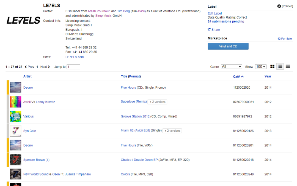Open Five Hours (CDr, Single, Promo) release

pyautogui.click(x=128, y=88)
